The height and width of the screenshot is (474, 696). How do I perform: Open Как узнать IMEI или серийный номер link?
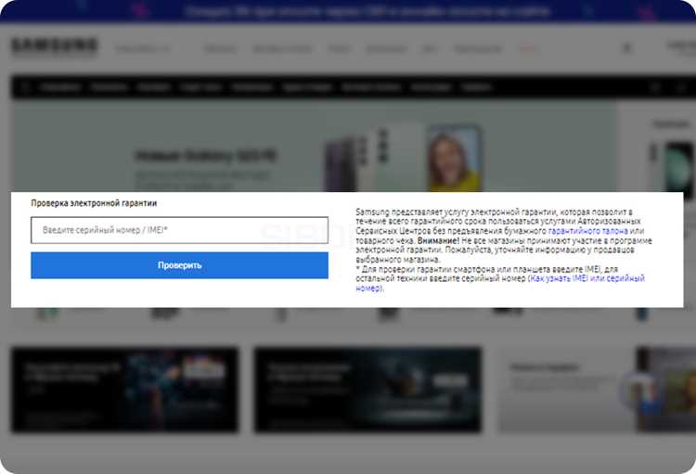(500, 283)
